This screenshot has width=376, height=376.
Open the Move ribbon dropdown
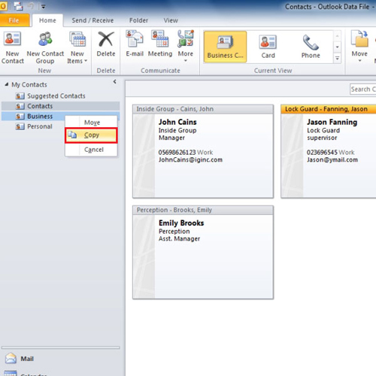pyautogui.click(x=359, y=47)
